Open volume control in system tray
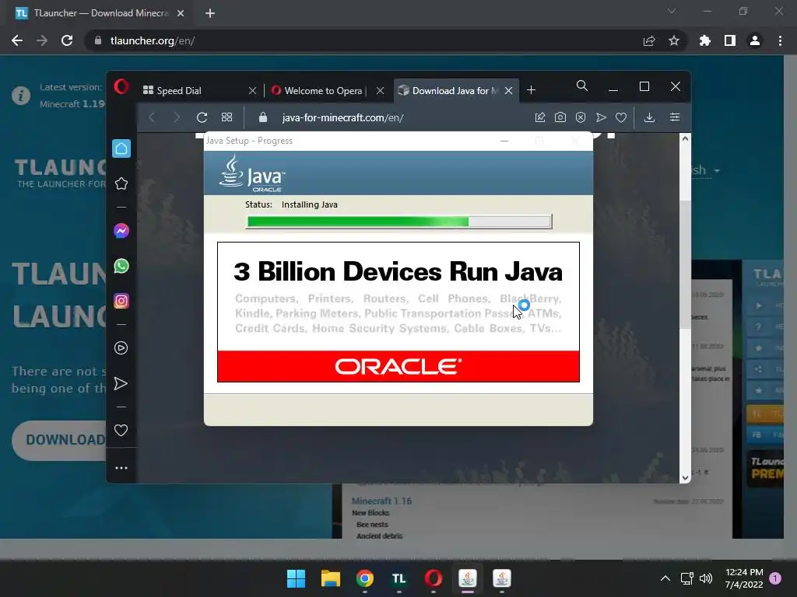 coord(706,578)
